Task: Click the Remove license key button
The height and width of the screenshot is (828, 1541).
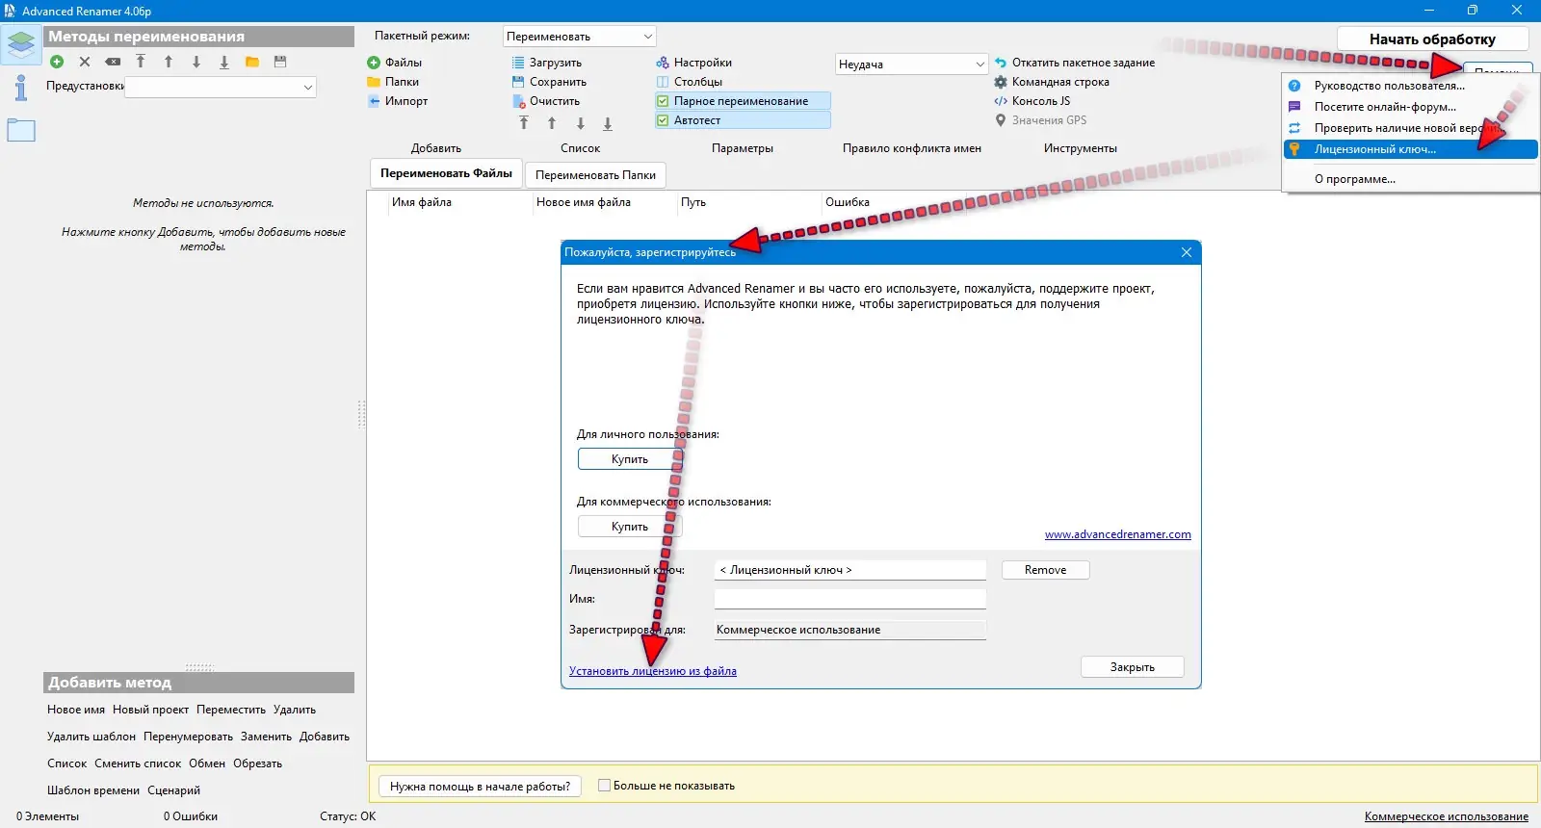Action: tap(1045, 570)
